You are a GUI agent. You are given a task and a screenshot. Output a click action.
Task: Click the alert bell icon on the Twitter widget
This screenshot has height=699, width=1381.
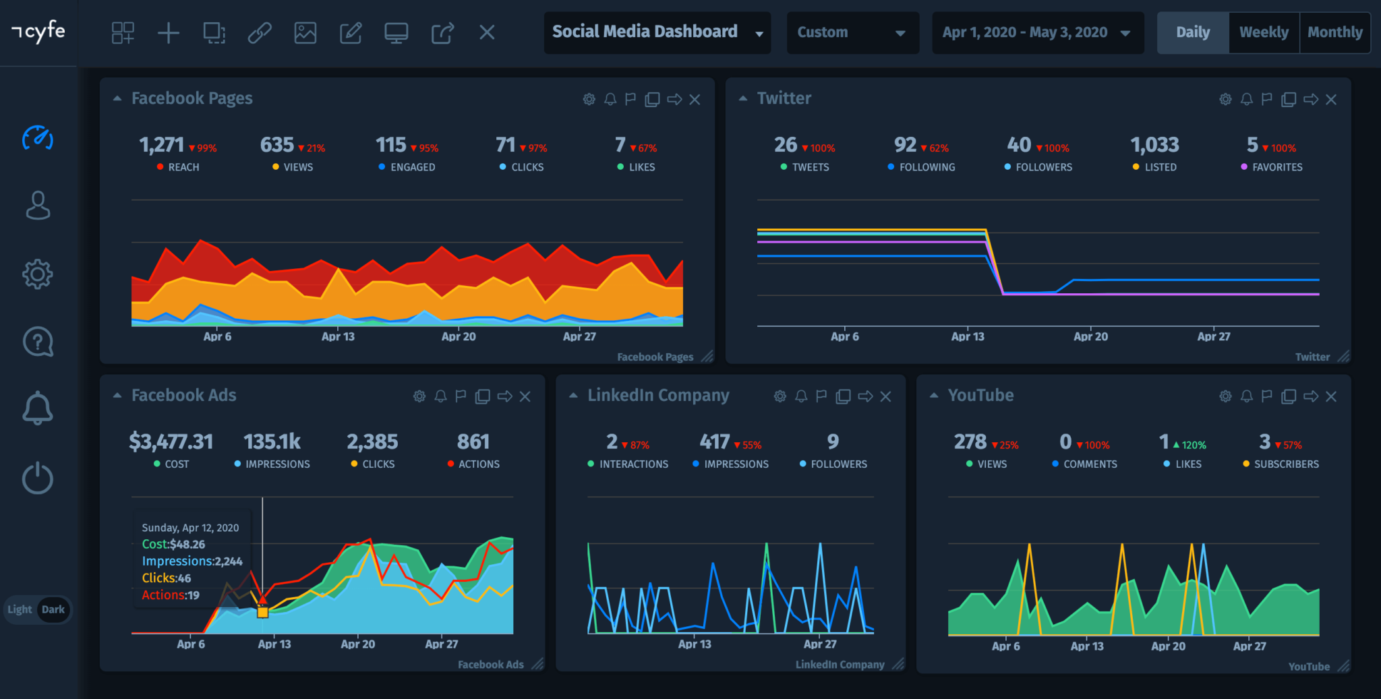(x=1245, y=99)
